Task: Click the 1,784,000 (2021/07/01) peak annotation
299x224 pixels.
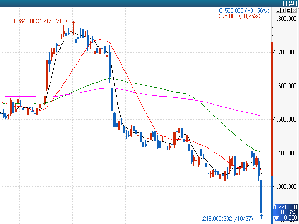Action: pyautogui.click(x=41, y=21)
